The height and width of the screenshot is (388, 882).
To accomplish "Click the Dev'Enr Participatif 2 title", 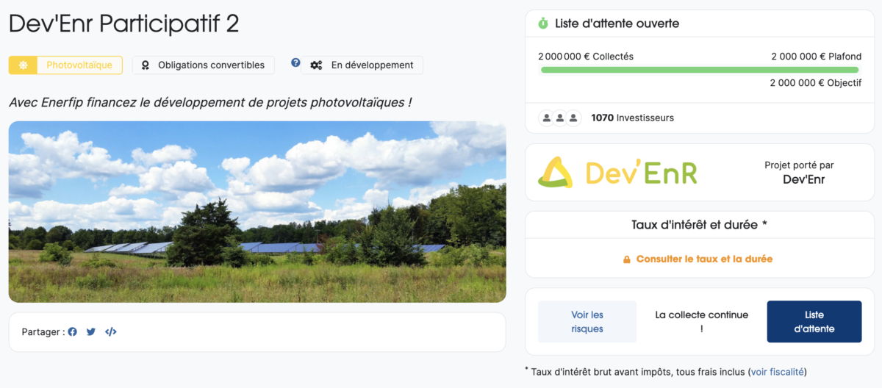I will [x=123, y=24].
